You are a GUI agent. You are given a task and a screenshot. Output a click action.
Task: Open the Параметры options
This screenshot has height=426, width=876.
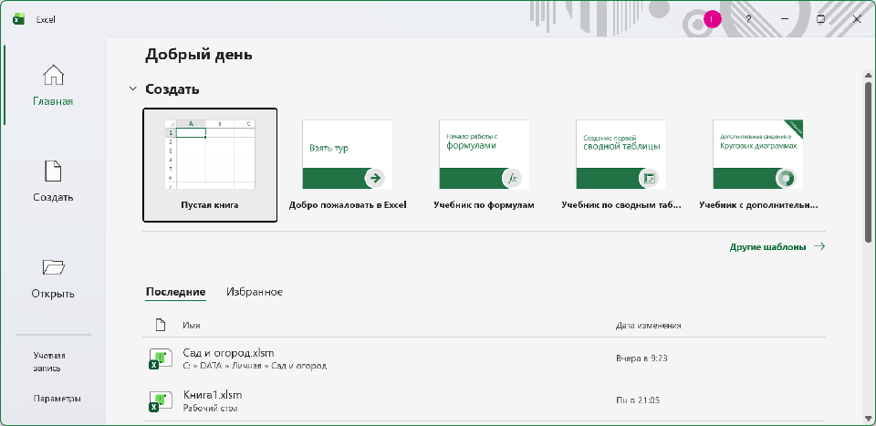click(57, 399)
